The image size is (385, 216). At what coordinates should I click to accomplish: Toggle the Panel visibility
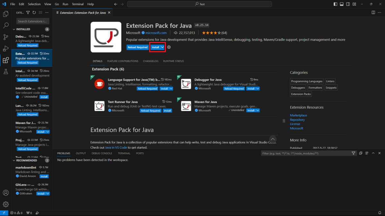pos(341,4)
